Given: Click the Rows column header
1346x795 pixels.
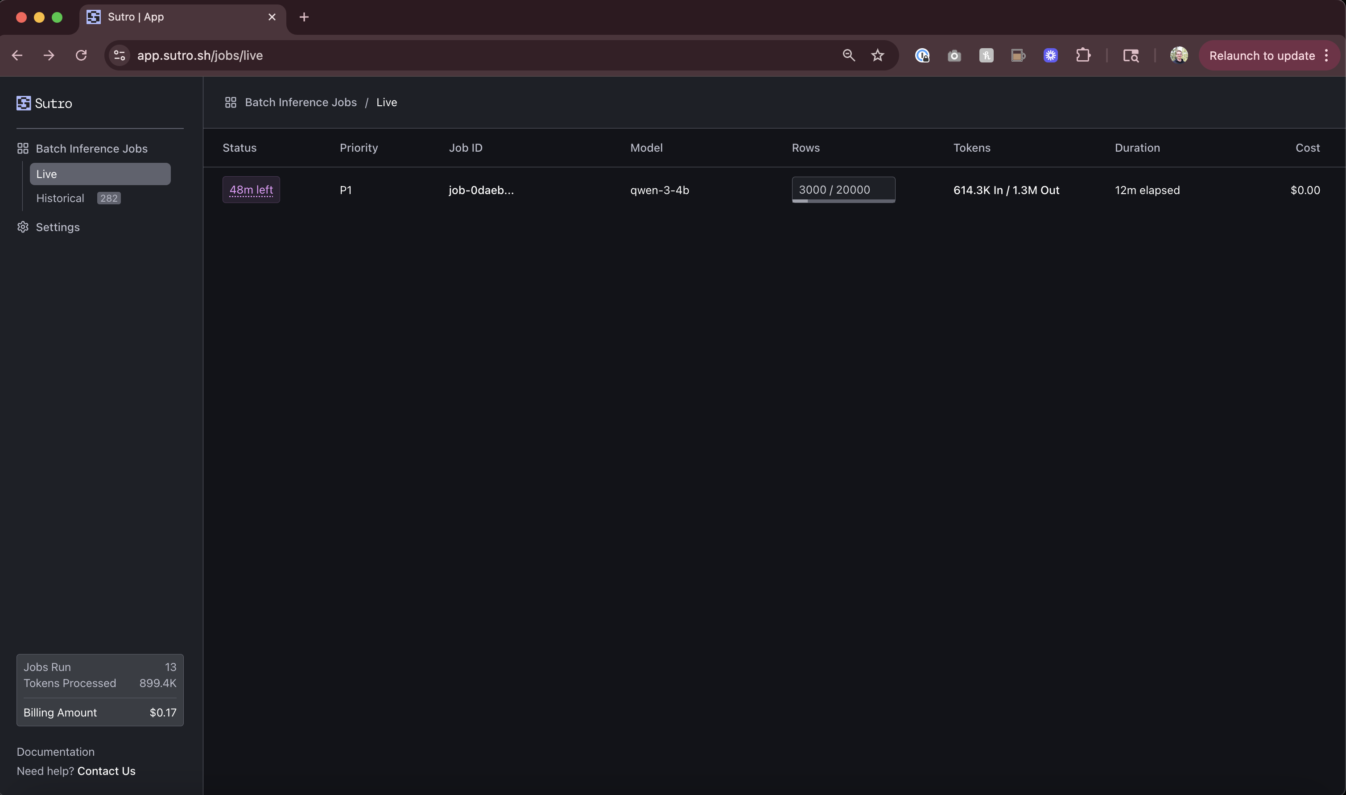Looking at the screenshot, I should pos(806,148).
